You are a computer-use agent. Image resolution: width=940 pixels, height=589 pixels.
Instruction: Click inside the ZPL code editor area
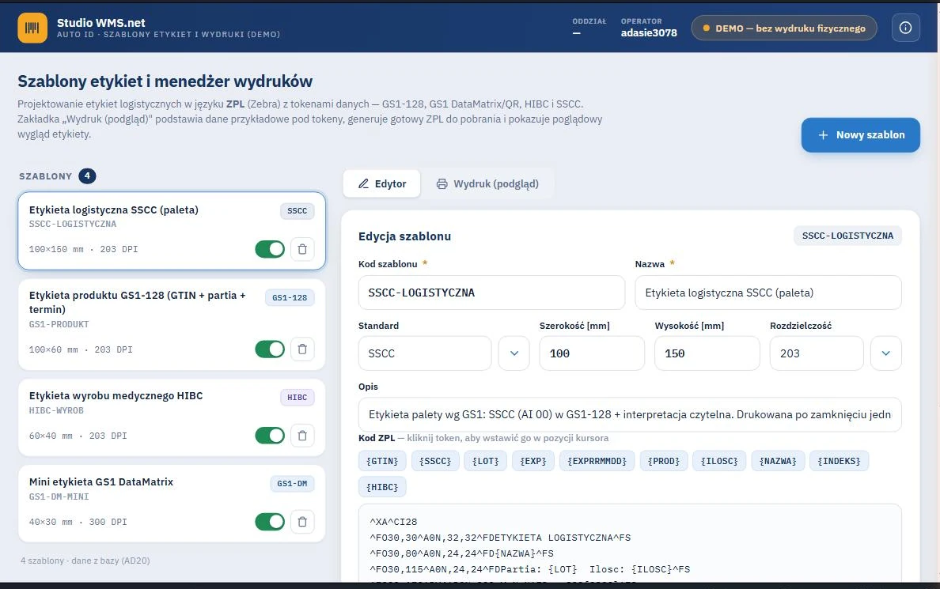(630, 543)
